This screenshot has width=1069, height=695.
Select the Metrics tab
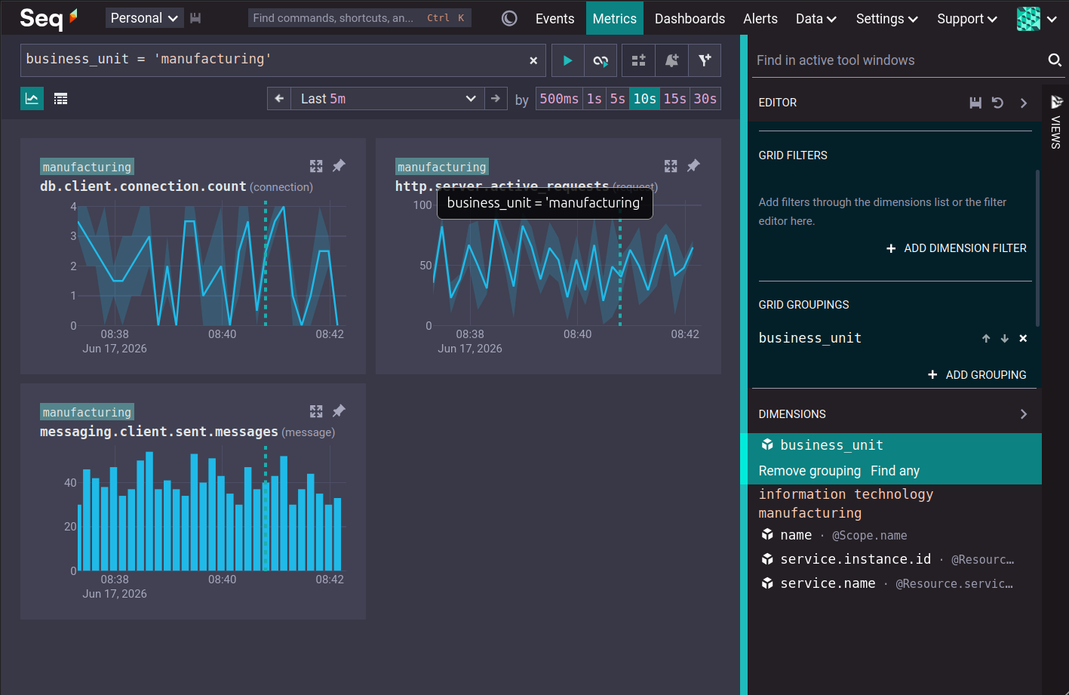614,18
